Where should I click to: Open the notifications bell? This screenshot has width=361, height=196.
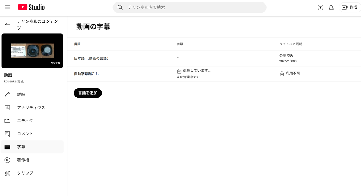pos(331,7)
